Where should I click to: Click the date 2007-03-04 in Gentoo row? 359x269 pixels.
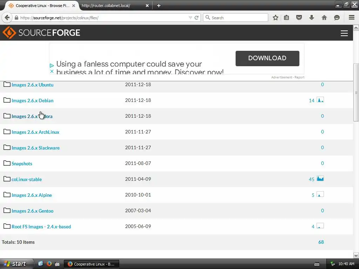[x=138, y=211]
